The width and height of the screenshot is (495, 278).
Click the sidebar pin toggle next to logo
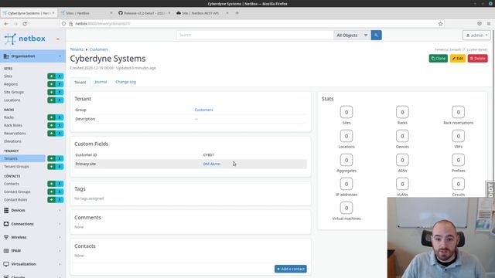[58, 39]
